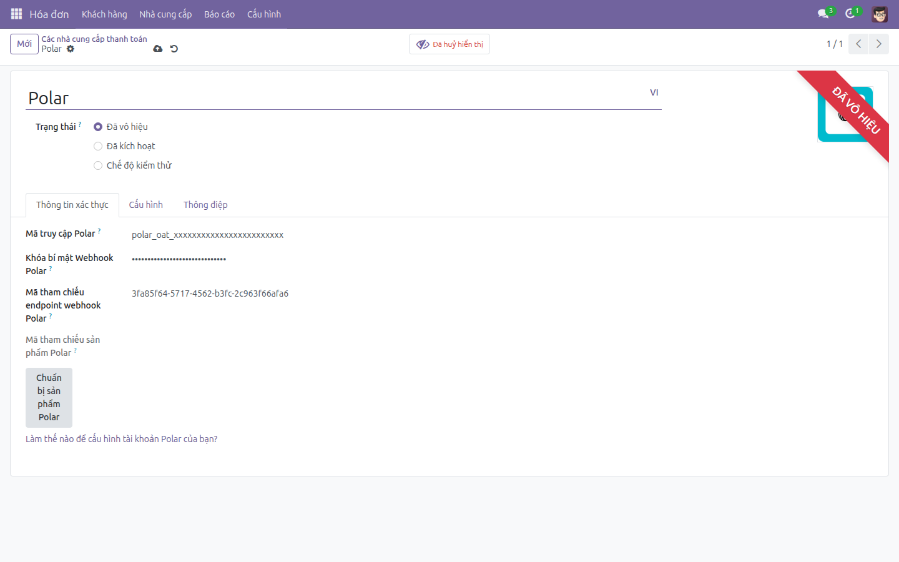Viewport: 899px width, 562px height.
Task: Switch to the Cấu hình form tab
Action: point(146,205)
